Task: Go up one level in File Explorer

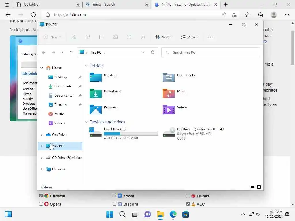Action: click(71, 52)
